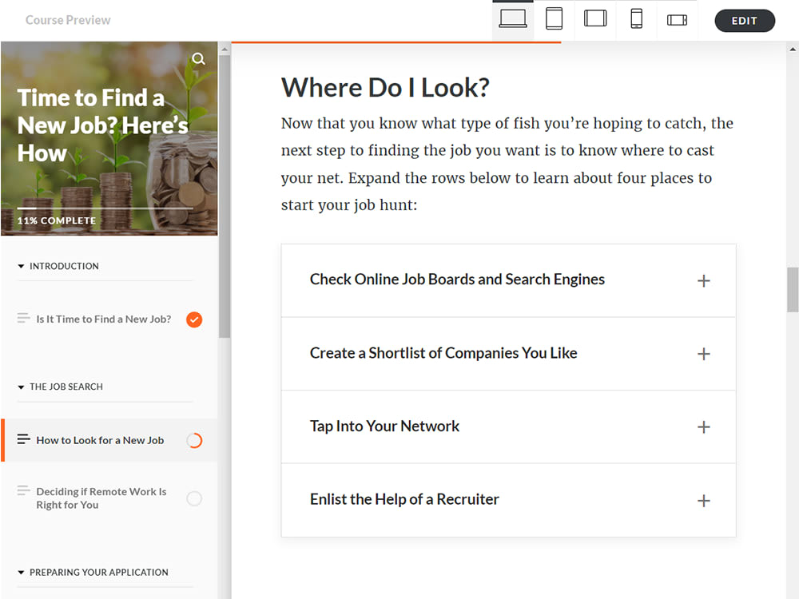The image size is (799, 599).
Task: Open the Create a Shortlist of Companies You Like row
Action: click(x=508, y=353)
